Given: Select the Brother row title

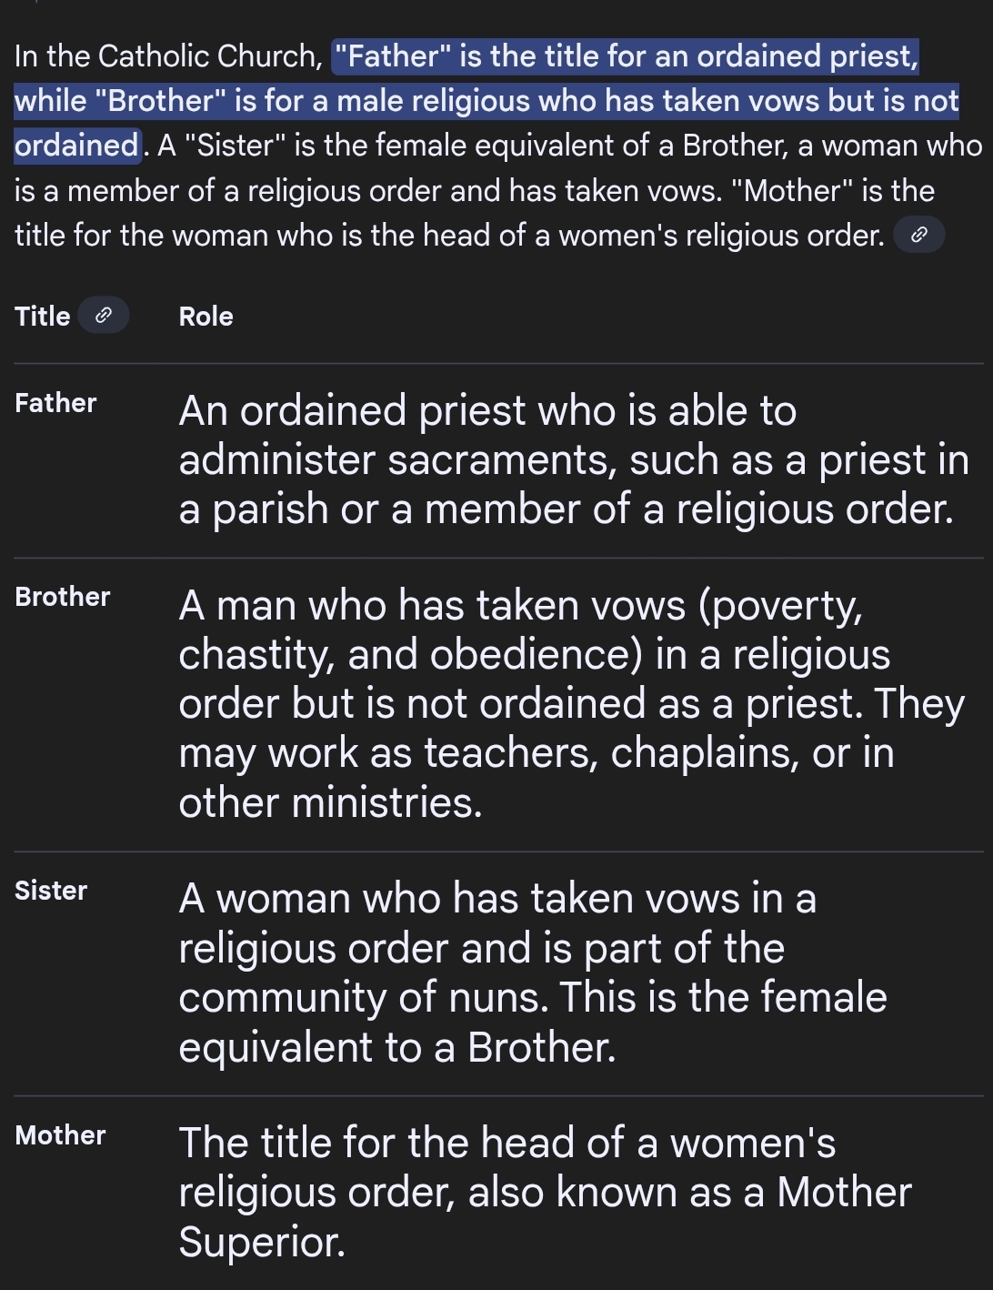Looking at the screenshot, I should pos(62,597).
